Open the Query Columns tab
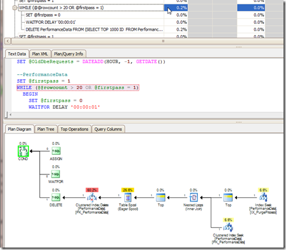This screenshot has width=286, height=250. coord(108,129)
